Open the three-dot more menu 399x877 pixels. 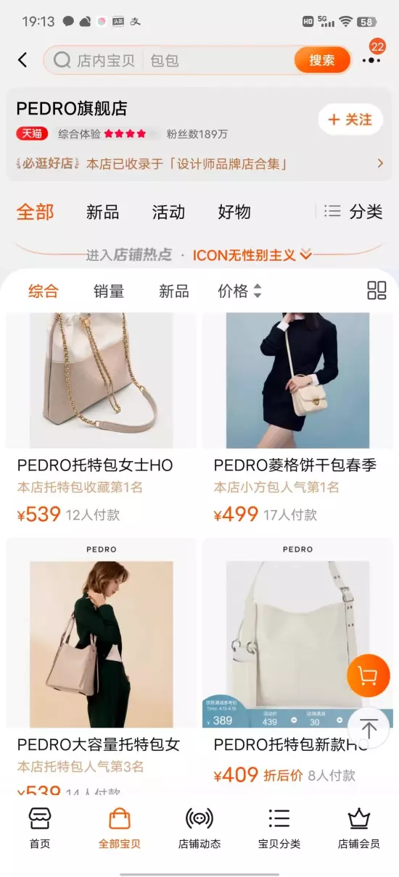point(371,61)
